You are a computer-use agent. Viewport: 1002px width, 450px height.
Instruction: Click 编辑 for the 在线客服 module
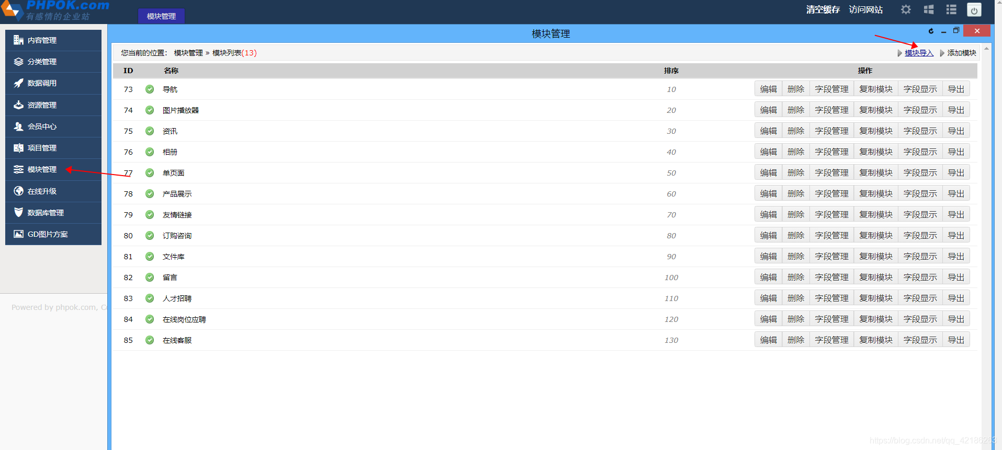pyautogui.click(x=768, y=340)
